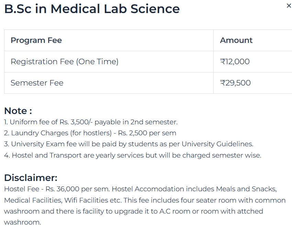This screenshot has width=292, height=228.
Task: Click the Semester Fee row
Action: click(x=37, y=83)
